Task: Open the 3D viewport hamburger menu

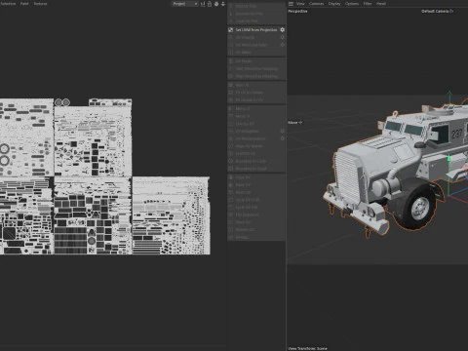Action: [291, 4]
